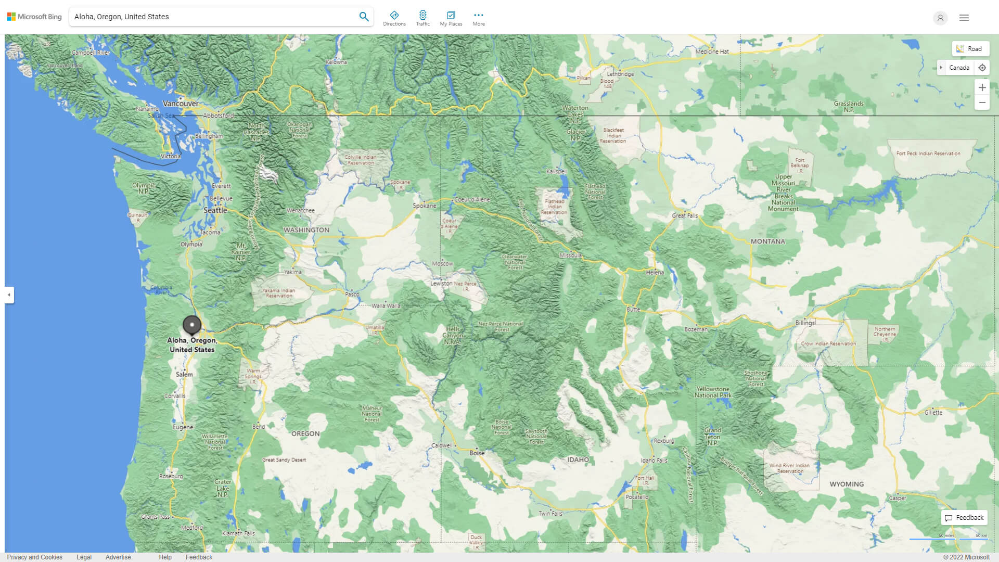The height and width of the screenshot is (562, 999).
Task: Click the search input field
Action: [208, 16]
